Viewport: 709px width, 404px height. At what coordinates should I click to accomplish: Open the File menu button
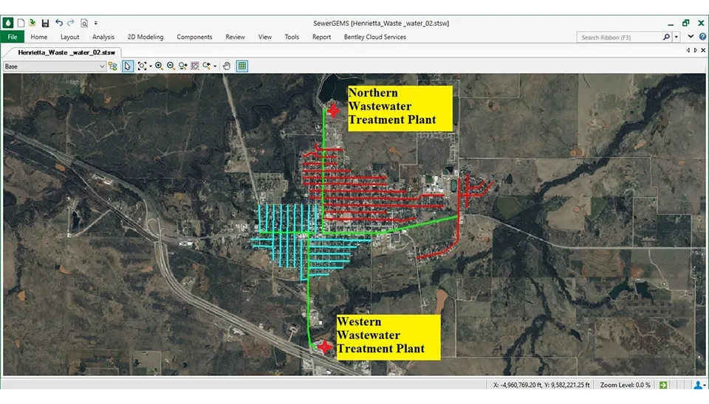[x=12, y=37]
